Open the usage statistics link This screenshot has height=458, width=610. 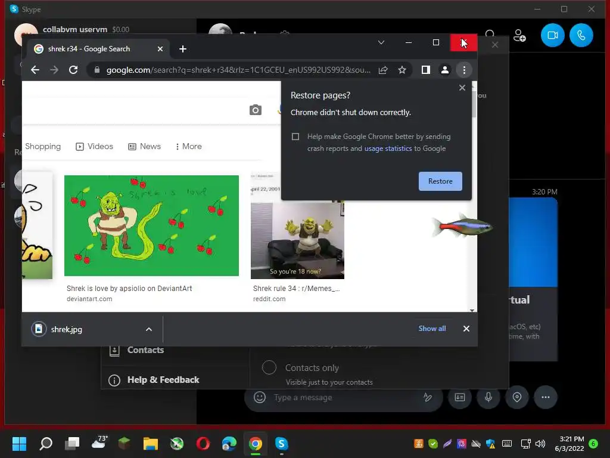point(388,148)
